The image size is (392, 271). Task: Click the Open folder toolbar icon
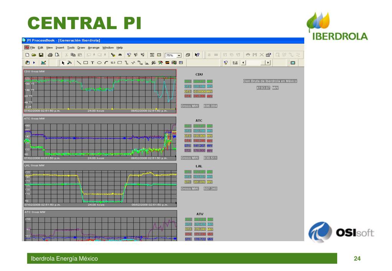[x=34, y=55]
